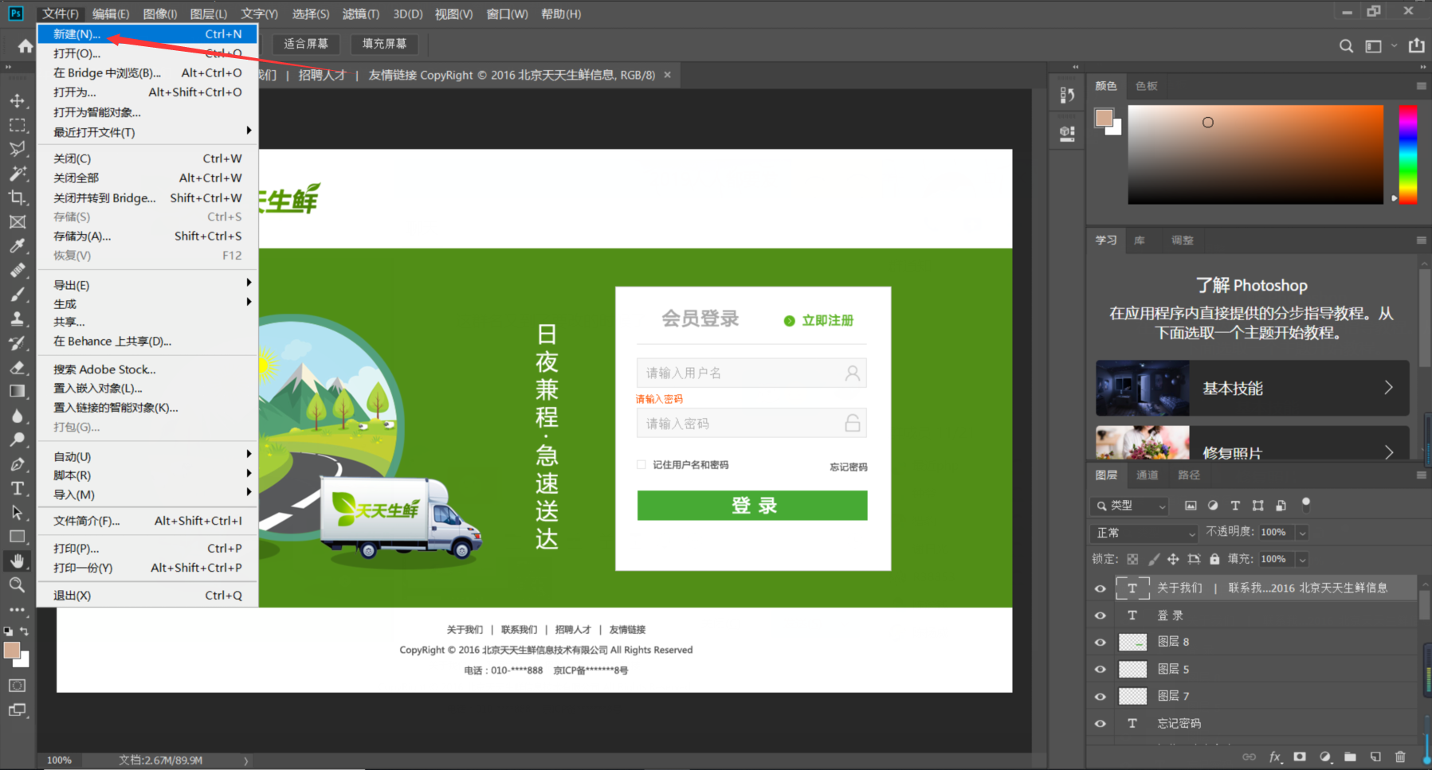
Task: Open the 类型 layer filter dropdown
Action: click(1129, 506)
